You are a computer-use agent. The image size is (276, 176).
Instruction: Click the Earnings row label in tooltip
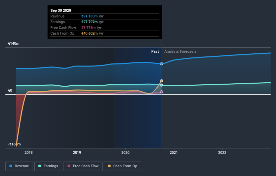[57, 22]
